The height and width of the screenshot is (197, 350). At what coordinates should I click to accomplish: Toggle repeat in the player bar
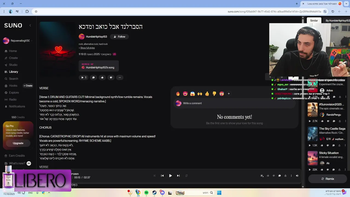(x=186, y=176)
